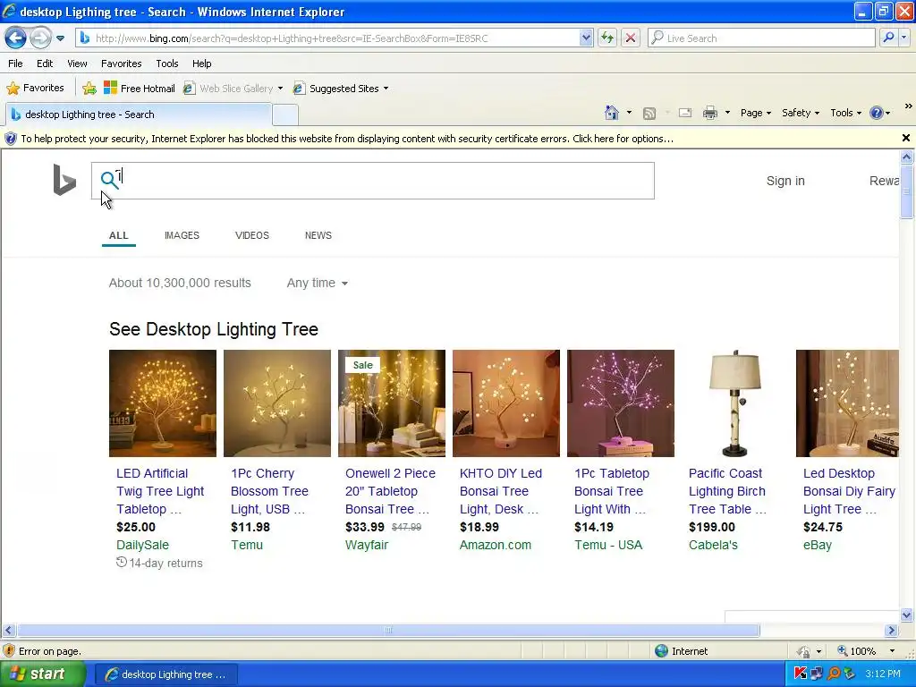Open the recent pages dropdown beside Forward

60,38
